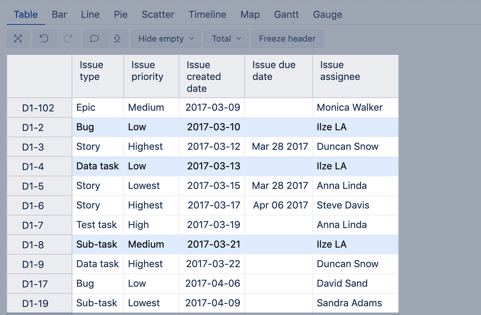Screen dimensions: 481x315
Task: Select the D1-102 row header
Action: click(x=38, y=108)
